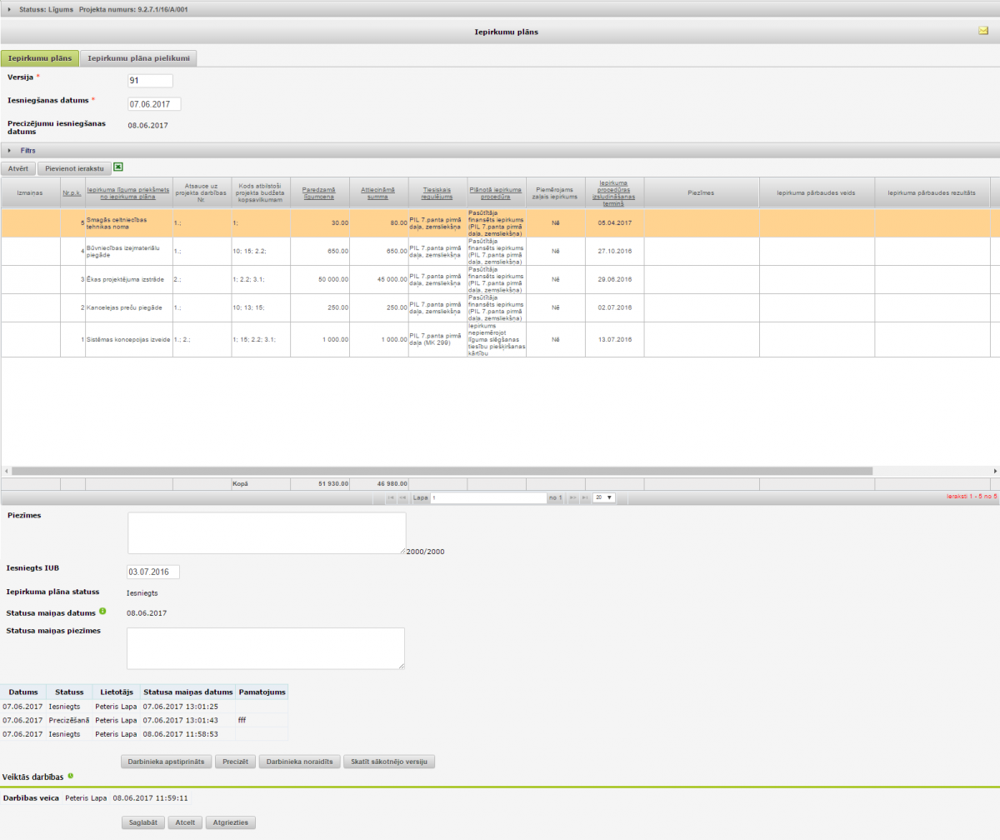Click info icon beside Veiktās darbības
The width and height of the screenshot is (1000, 840).
(x=70, y=776)
